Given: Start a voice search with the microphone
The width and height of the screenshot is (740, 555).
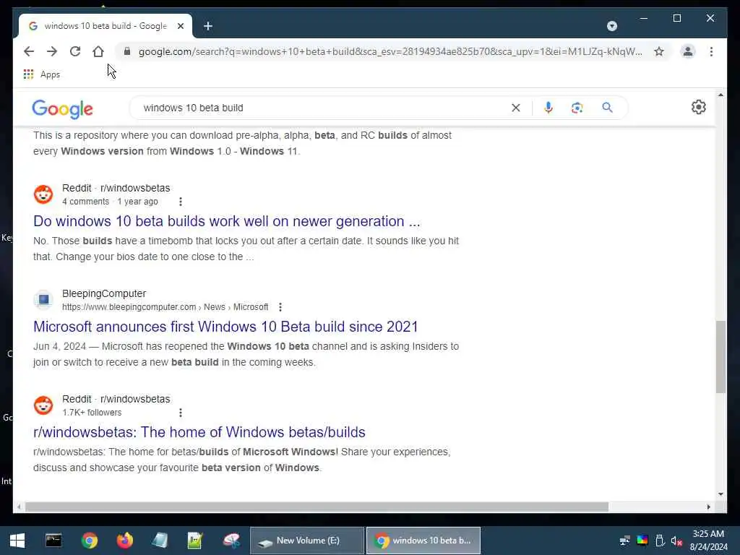Looking at the screenshot, I should [548, 108].
